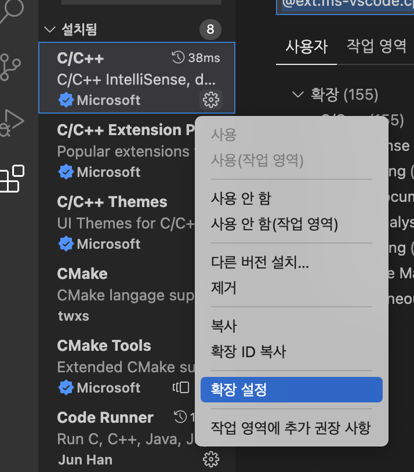
Task: Open the Source Control view
Action: [10, 67]
